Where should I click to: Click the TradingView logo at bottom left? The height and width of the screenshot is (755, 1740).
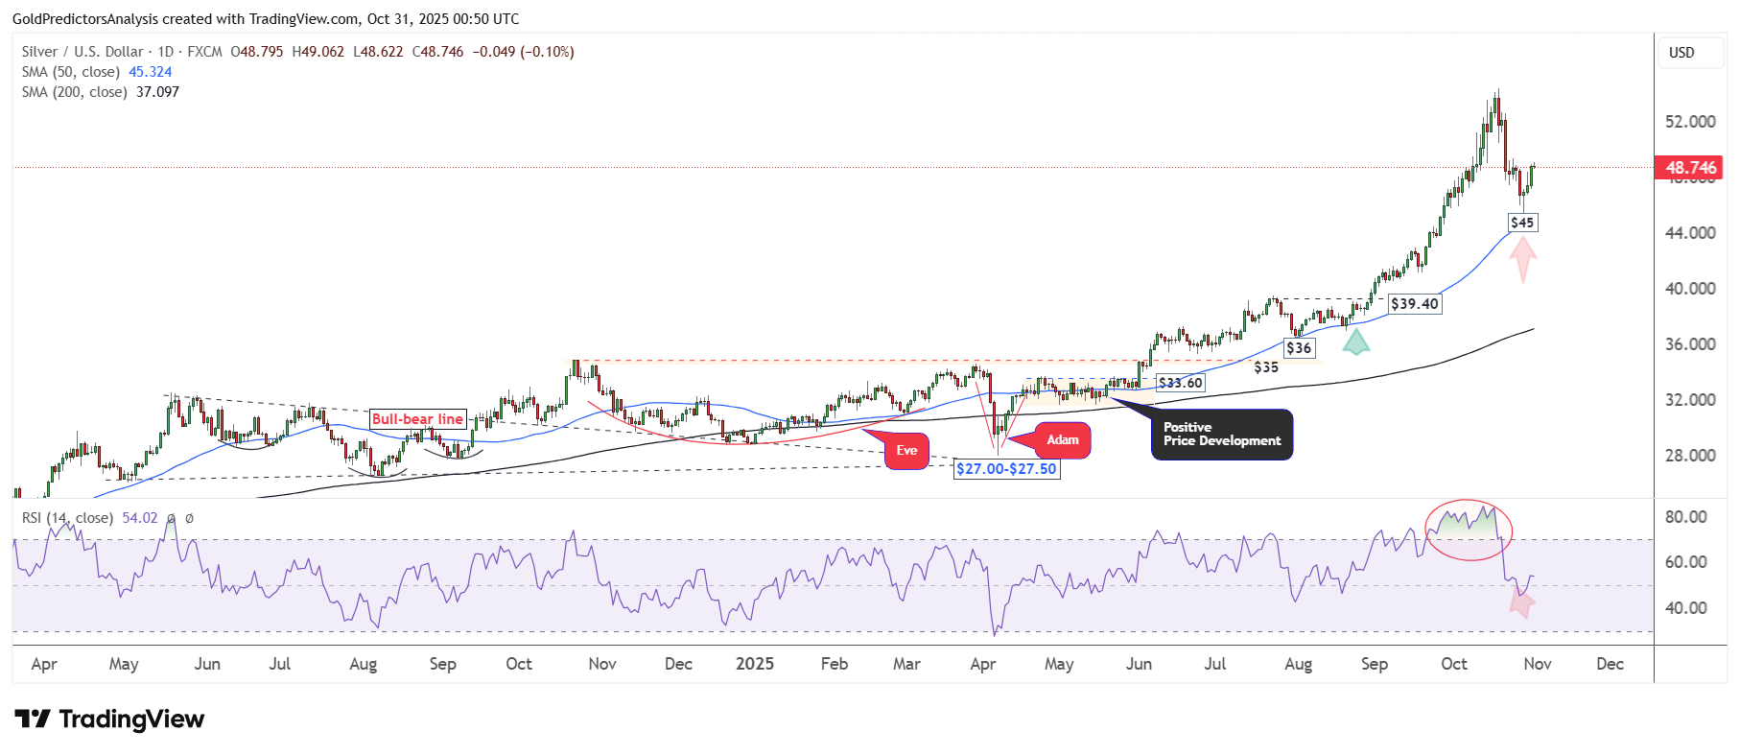pos(109,720)
